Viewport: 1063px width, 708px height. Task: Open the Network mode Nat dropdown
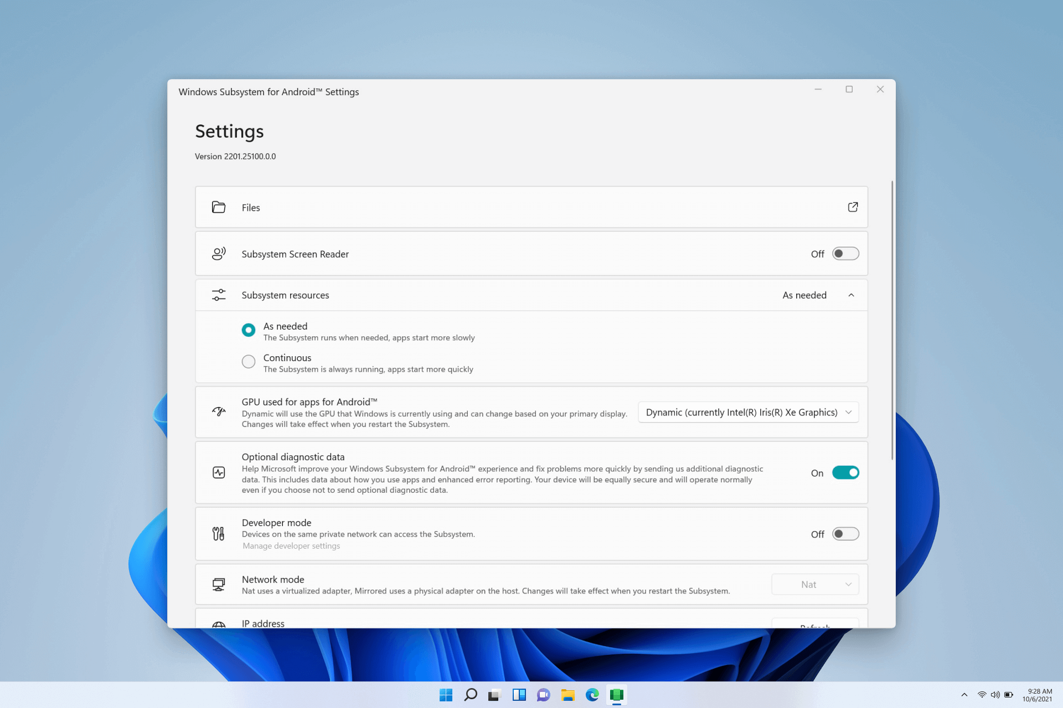pyautogui.click(x=815, y=584)
